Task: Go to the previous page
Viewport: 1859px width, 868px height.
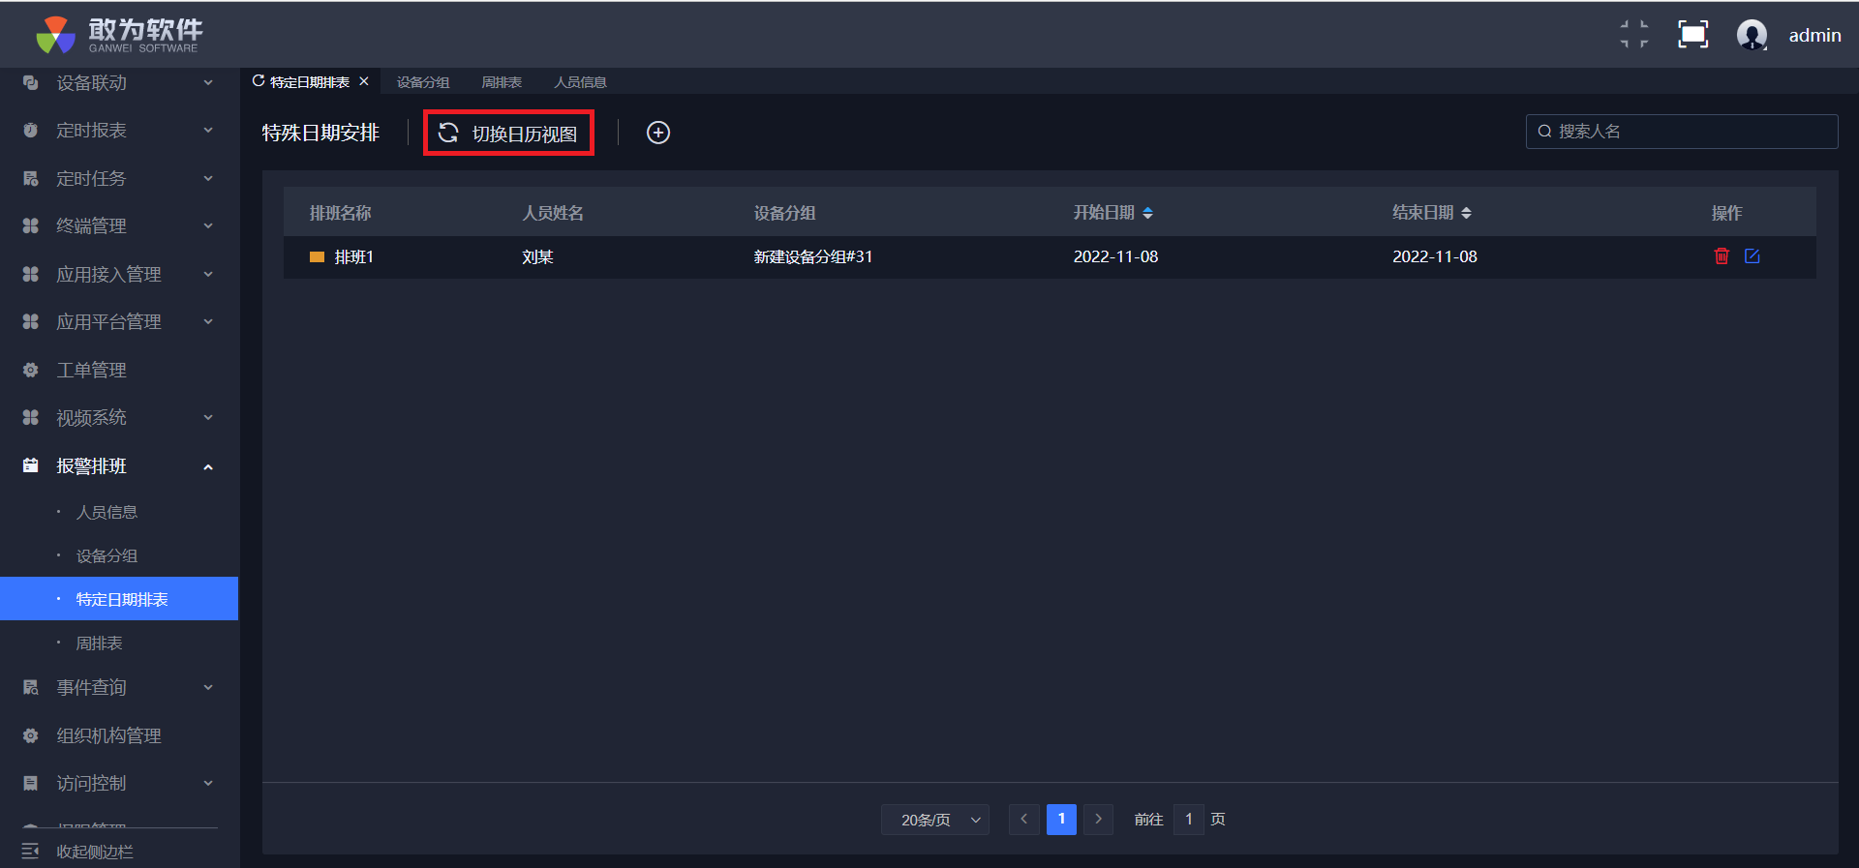Action: pos(1023,820)
